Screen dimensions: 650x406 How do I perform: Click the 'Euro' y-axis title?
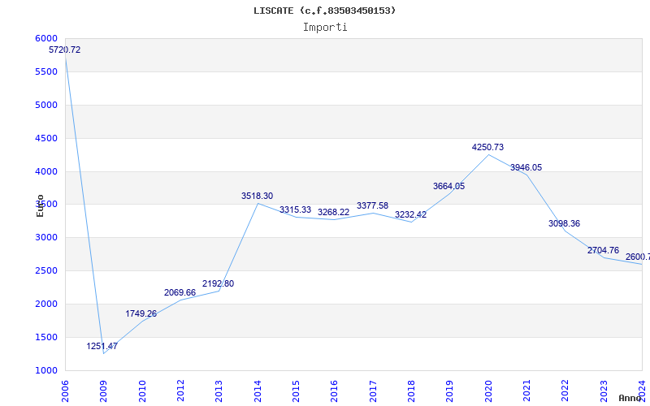tap(40, 205)
